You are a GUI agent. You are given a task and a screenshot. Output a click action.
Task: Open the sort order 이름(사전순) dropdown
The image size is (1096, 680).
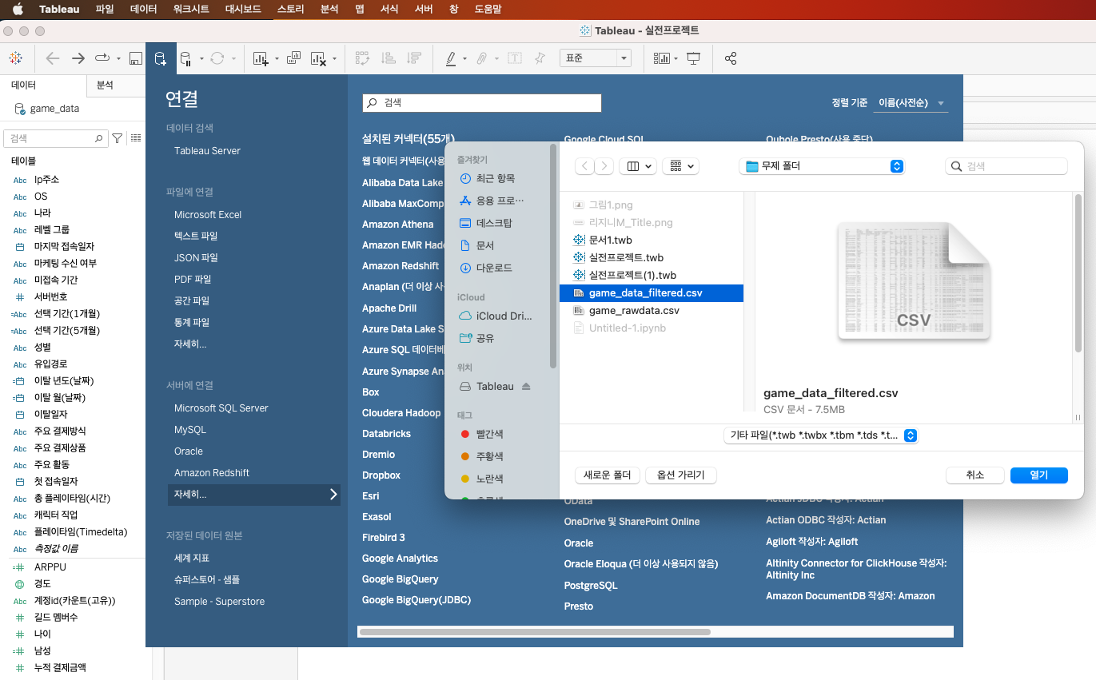pos(911,103)
